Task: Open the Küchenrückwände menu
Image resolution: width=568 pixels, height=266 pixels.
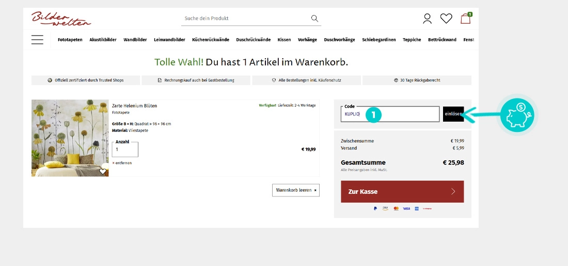Action: tap(211, 40)
